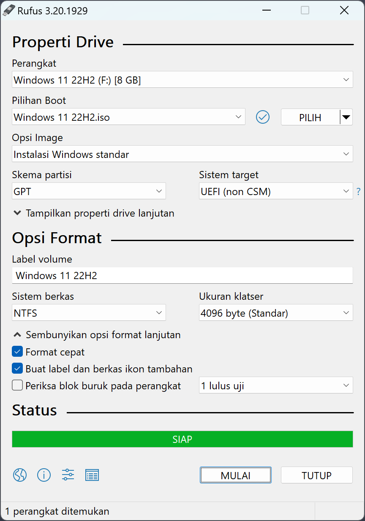Enable Periksa blok buruk pada perangkat
Image resolution: width=365 pixels, height=521 pixels.
tap(16, 385)
